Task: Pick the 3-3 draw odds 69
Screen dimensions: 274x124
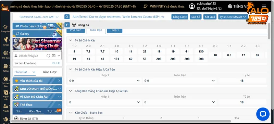Action: pyautogui.click(x=257, y=55)
